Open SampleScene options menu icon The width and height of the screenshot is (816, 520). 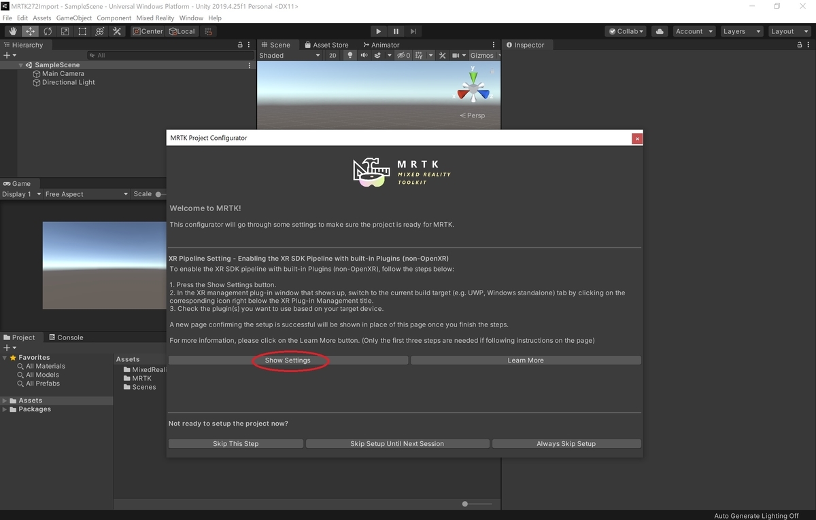[250, 65]
